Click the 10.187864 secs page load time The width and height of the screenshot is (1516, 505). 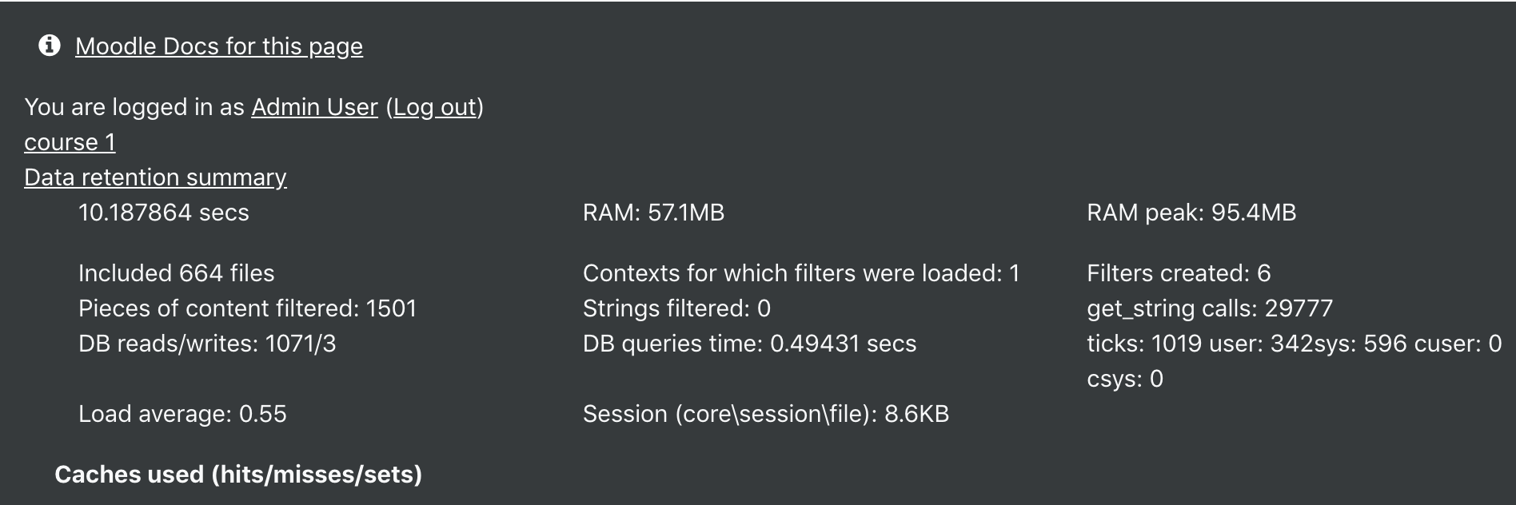[164, 213]
